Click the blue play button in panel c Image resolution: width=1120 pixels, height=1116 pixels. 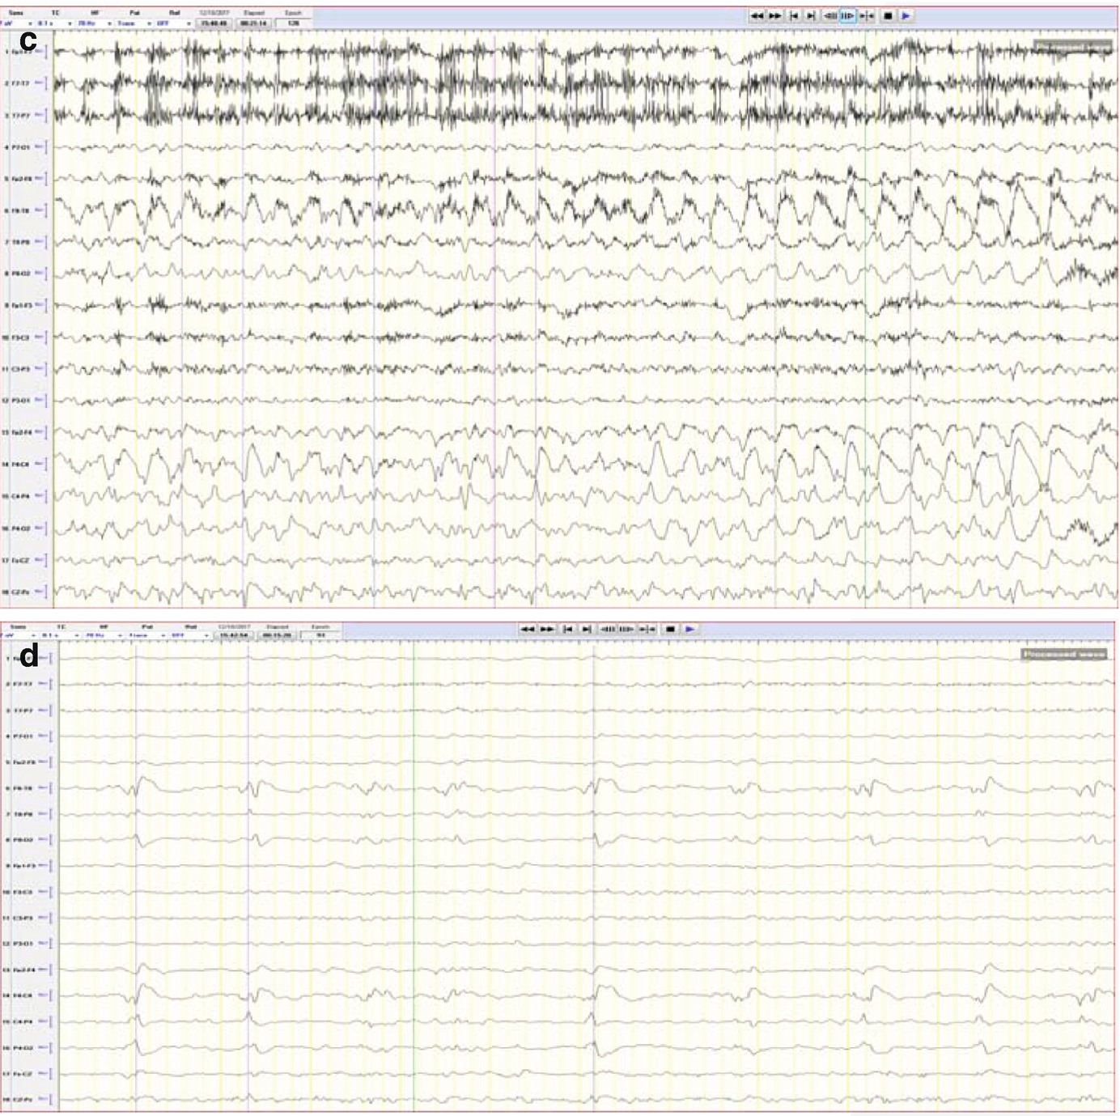click(906, 15)
